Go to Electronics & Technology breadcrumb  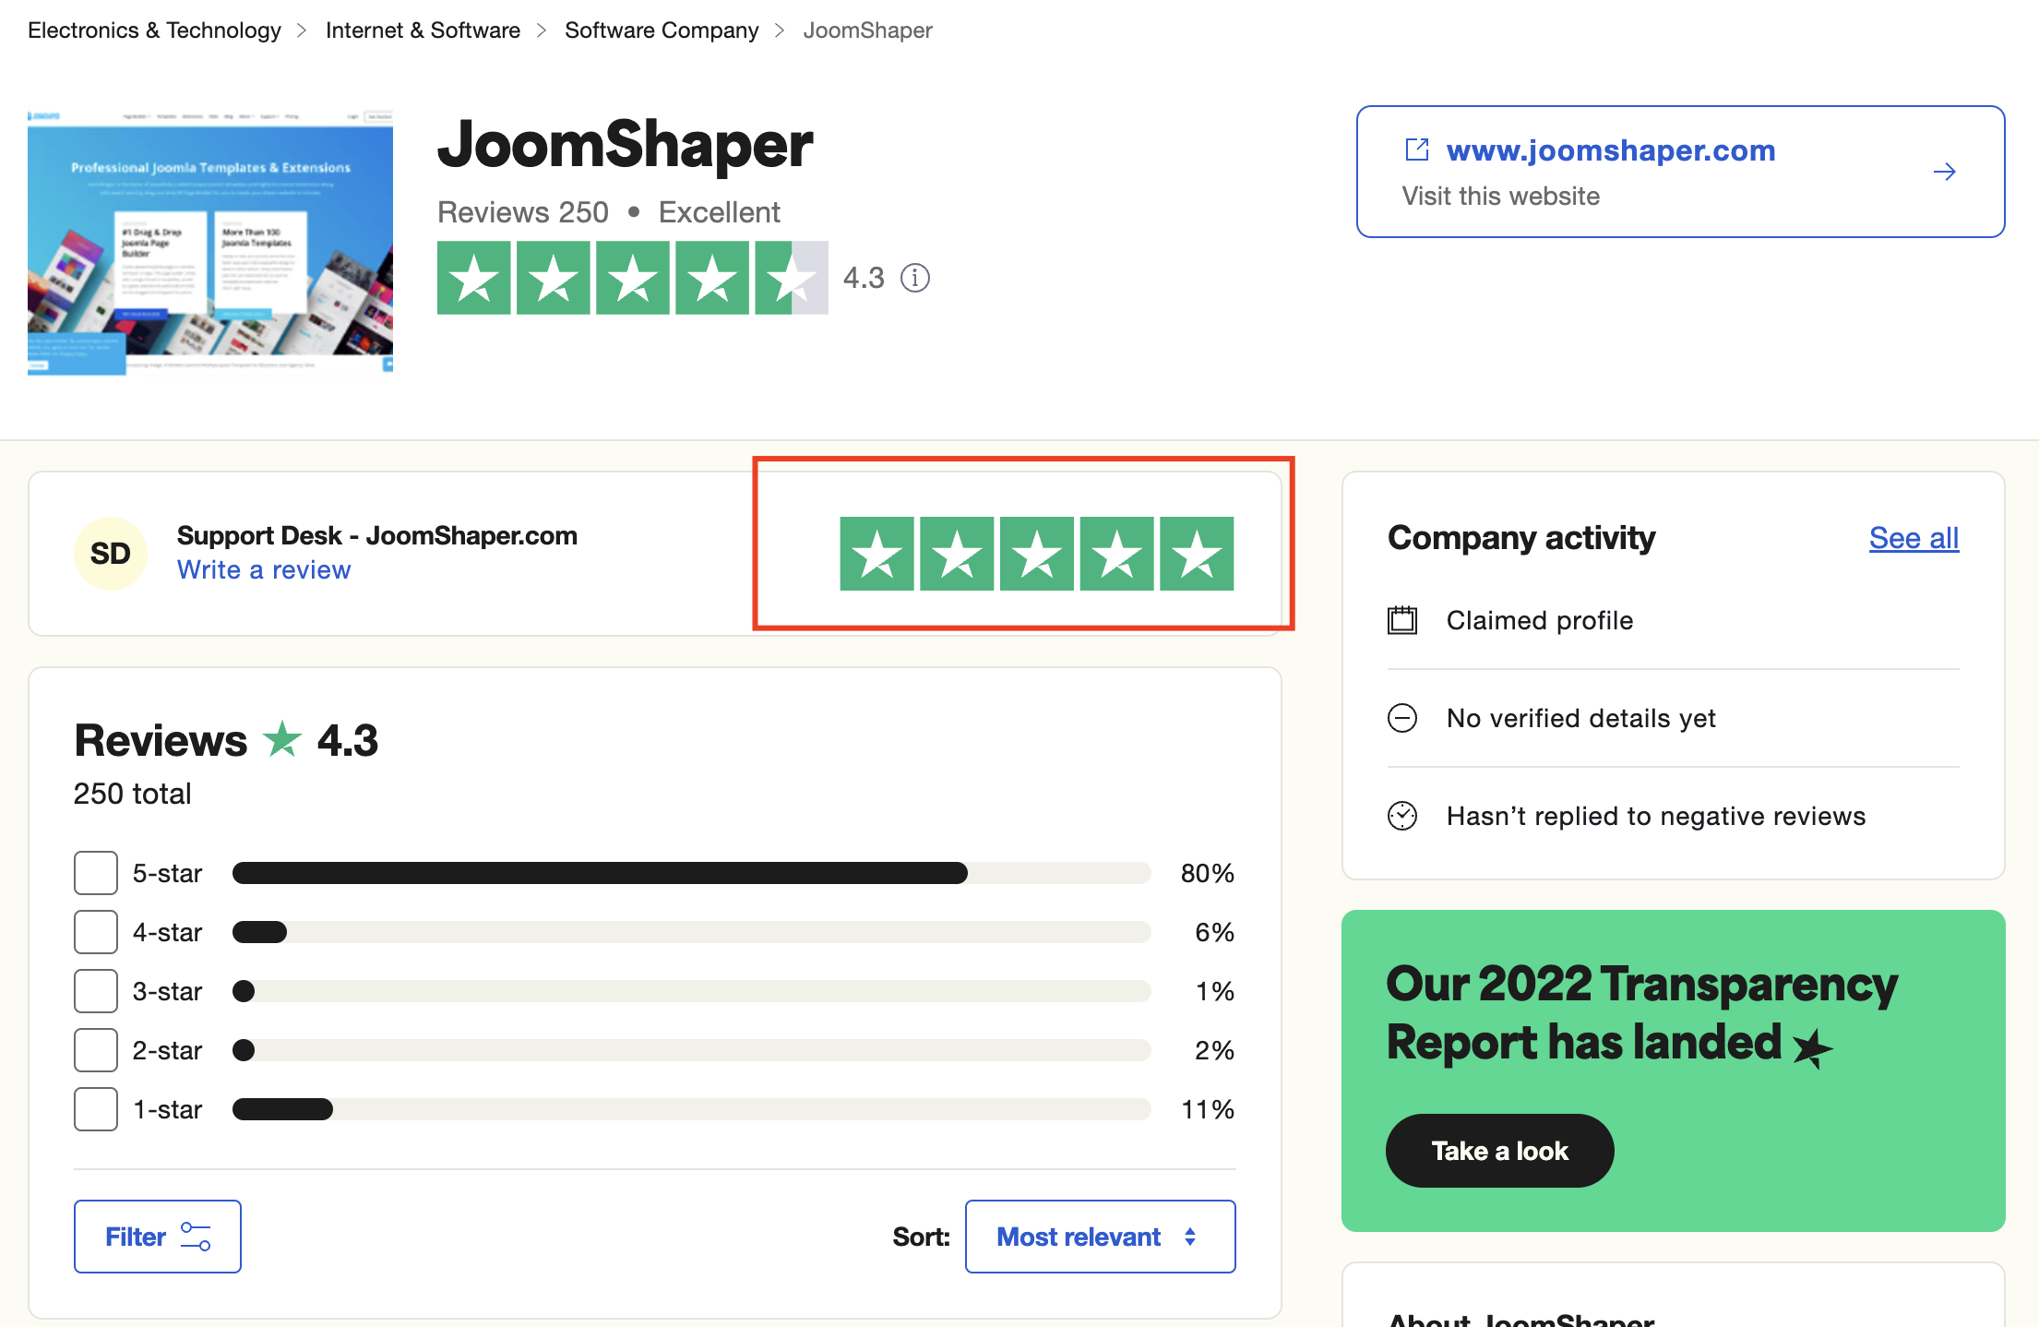click(154, 30)
